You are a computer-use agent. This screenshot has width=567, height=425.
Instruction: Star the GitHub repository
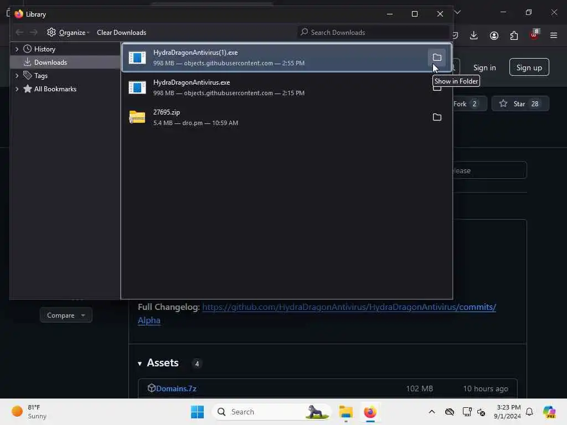tap(520, 103)
